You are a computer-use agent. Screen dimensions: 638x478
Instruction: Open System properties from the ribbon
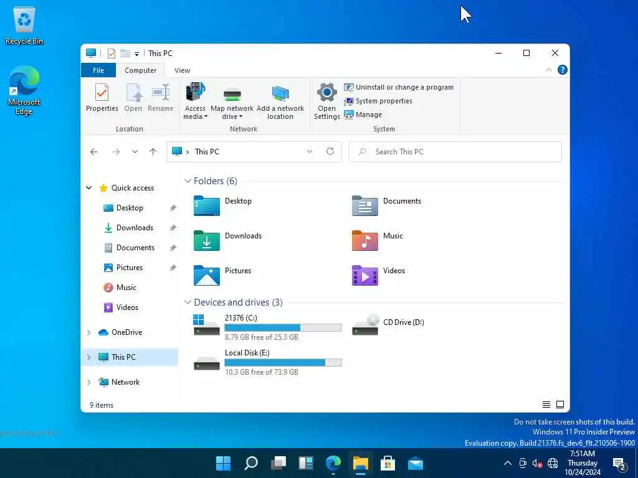click(378, 101)
